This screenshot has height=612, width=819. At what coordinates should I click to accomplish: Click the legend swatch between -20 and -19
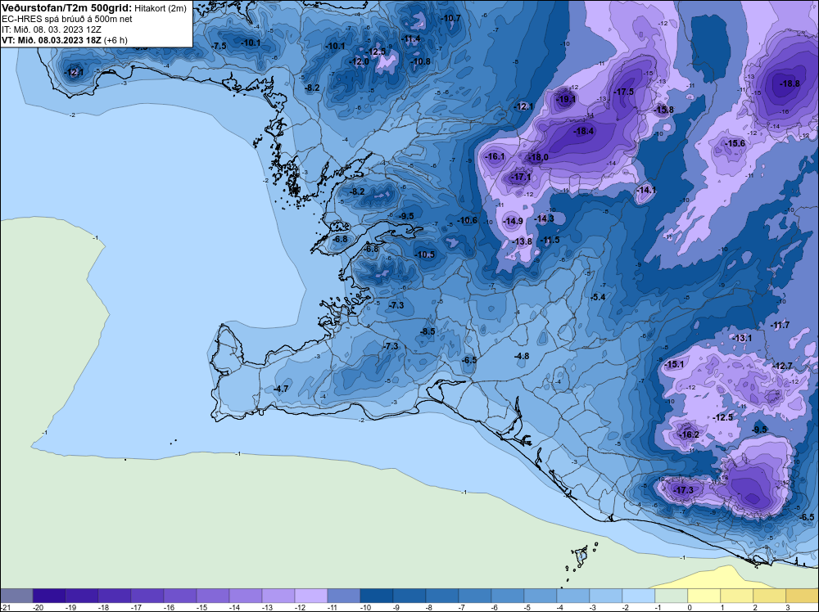pyautogui.click(x=49, y=596)
